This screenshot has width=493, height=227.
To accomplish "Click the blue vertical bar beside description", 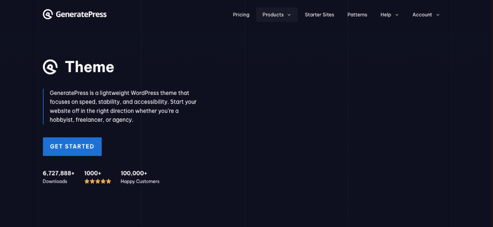I will (43, 106).
